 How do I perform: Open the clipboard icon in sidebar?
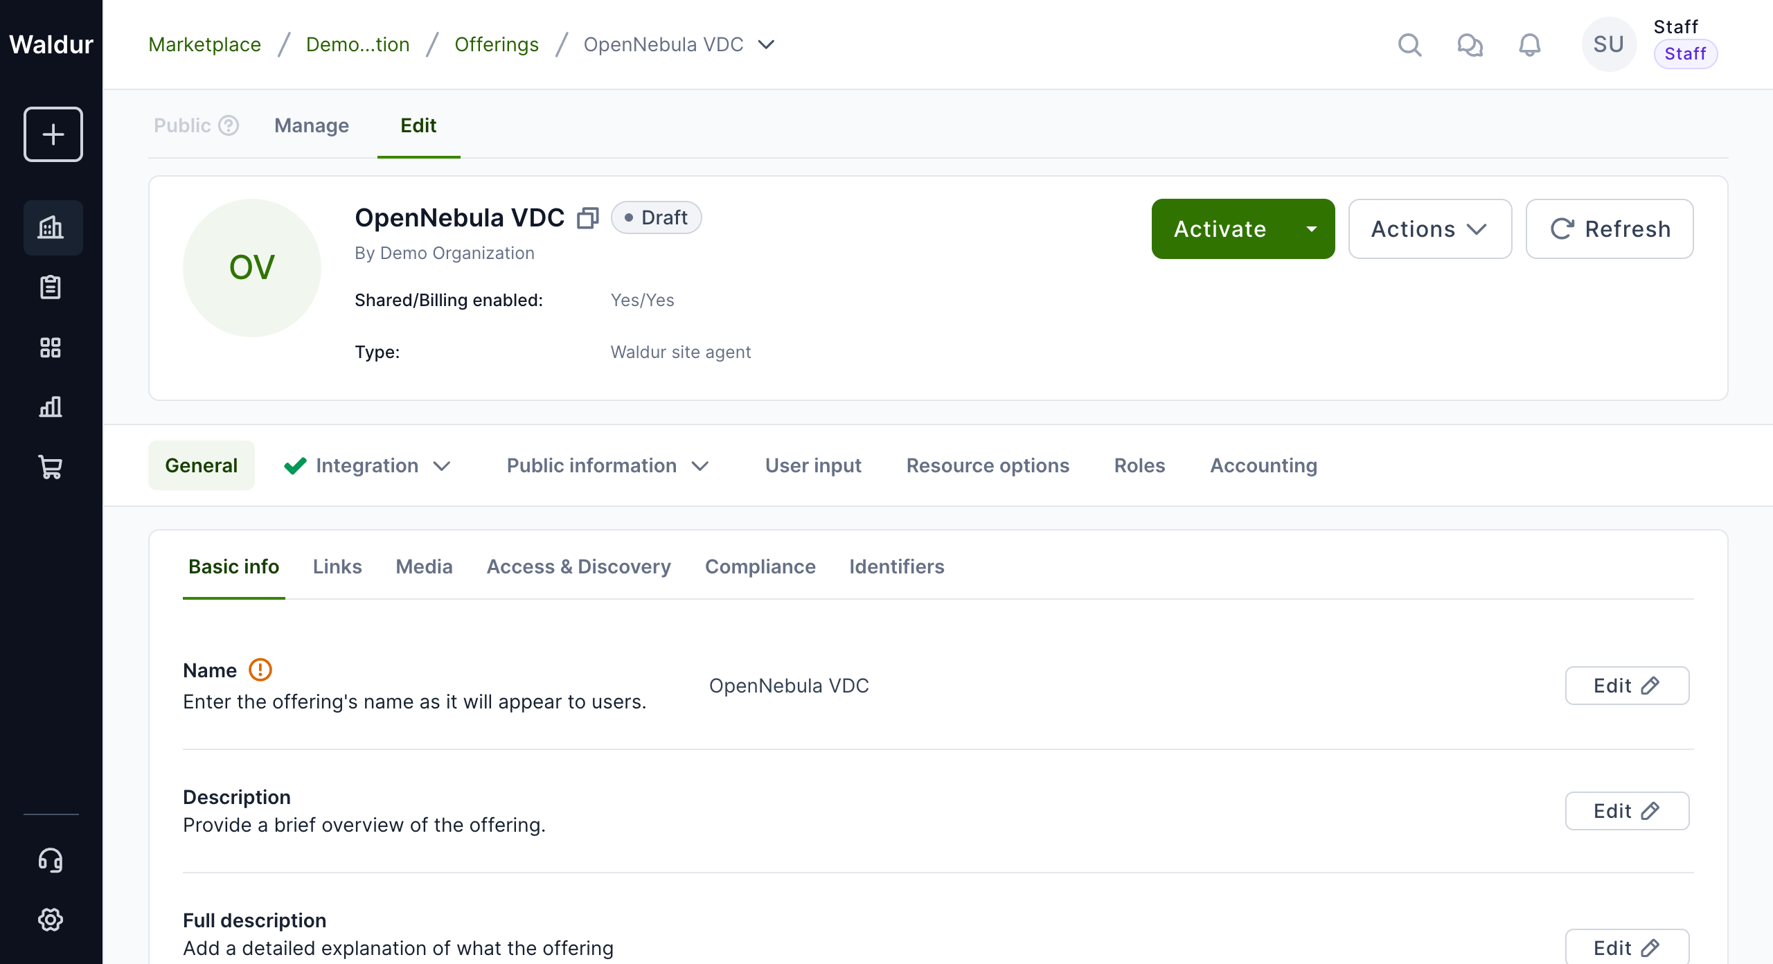click(51, 287)
